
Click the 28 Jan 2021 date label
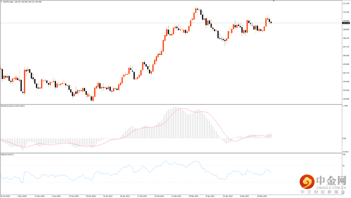[125, 196]
